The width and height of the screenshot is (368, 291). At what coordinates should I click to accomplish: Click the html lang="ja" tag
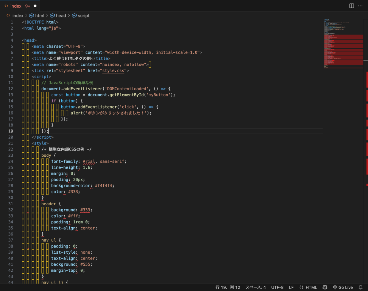tap(41, 28)
